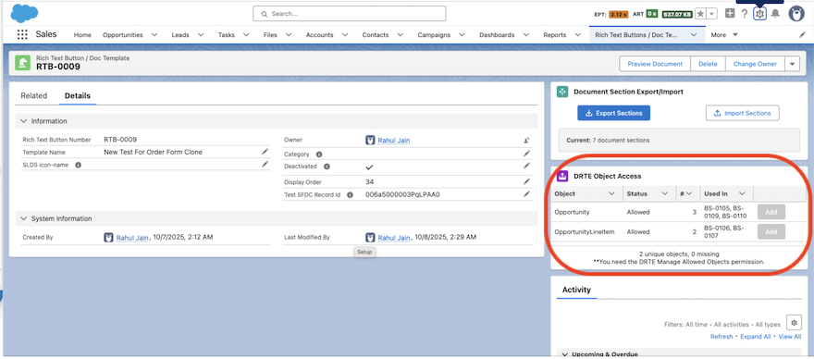Click the Preview Document button
The height and width of the screenshot is (359, 814).
click(655, 64)
